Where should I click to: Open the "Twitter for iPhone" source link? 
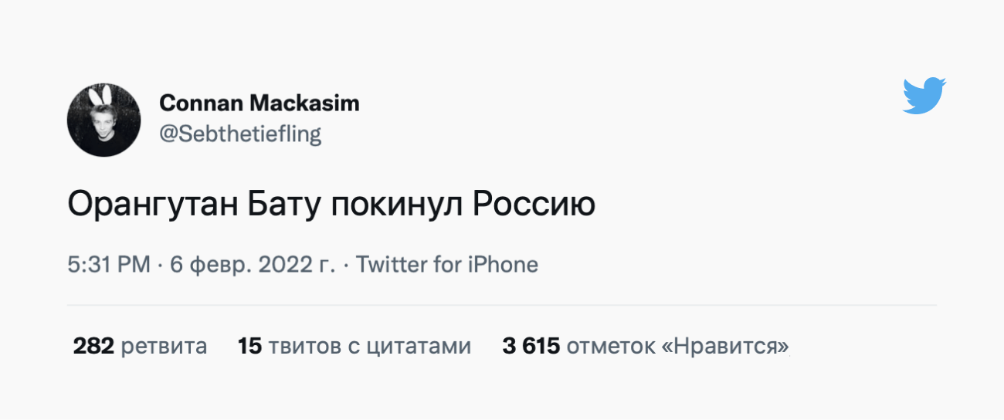tap(447, 265)
